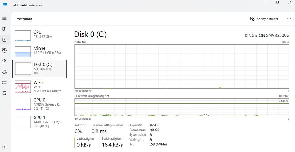Expand the hamburger navigation menu

(5, 18)
